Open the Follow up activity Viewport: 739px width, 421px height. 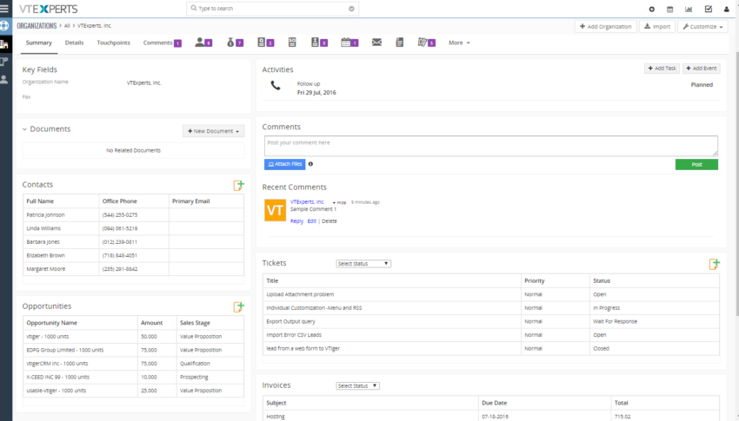(x=309, y=83)
